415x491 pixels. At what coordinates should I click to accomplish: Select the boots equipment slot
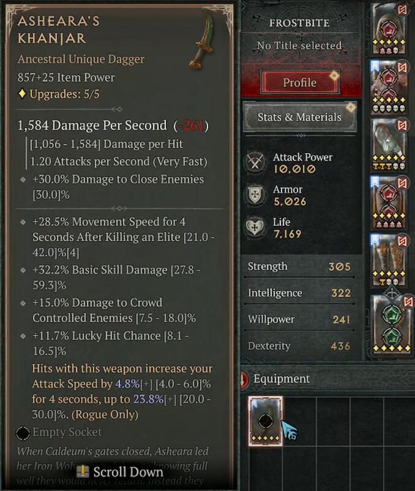pyautogui.click(x=390, y=260)
